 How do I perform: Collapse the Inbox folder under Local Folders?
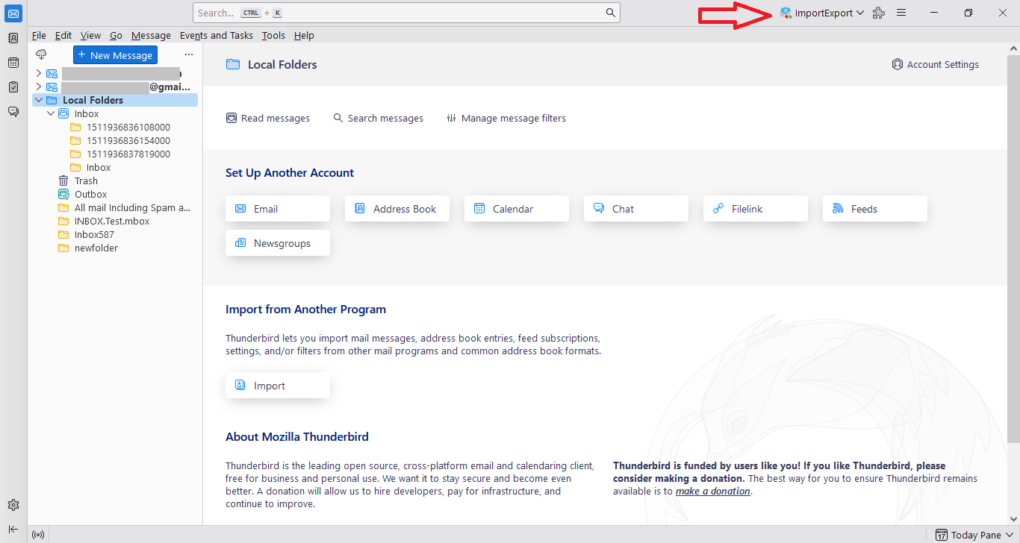pos(51,113)
